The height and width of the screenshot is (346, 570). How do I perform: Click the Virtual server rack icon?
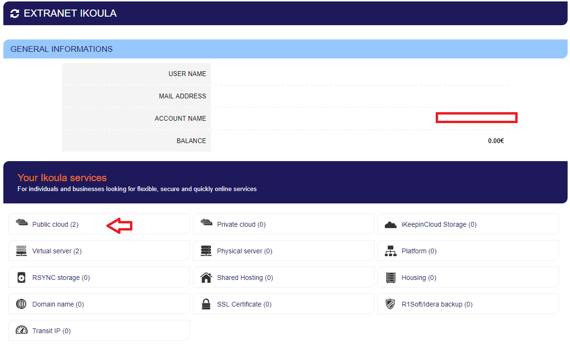[x=21, y=251]
